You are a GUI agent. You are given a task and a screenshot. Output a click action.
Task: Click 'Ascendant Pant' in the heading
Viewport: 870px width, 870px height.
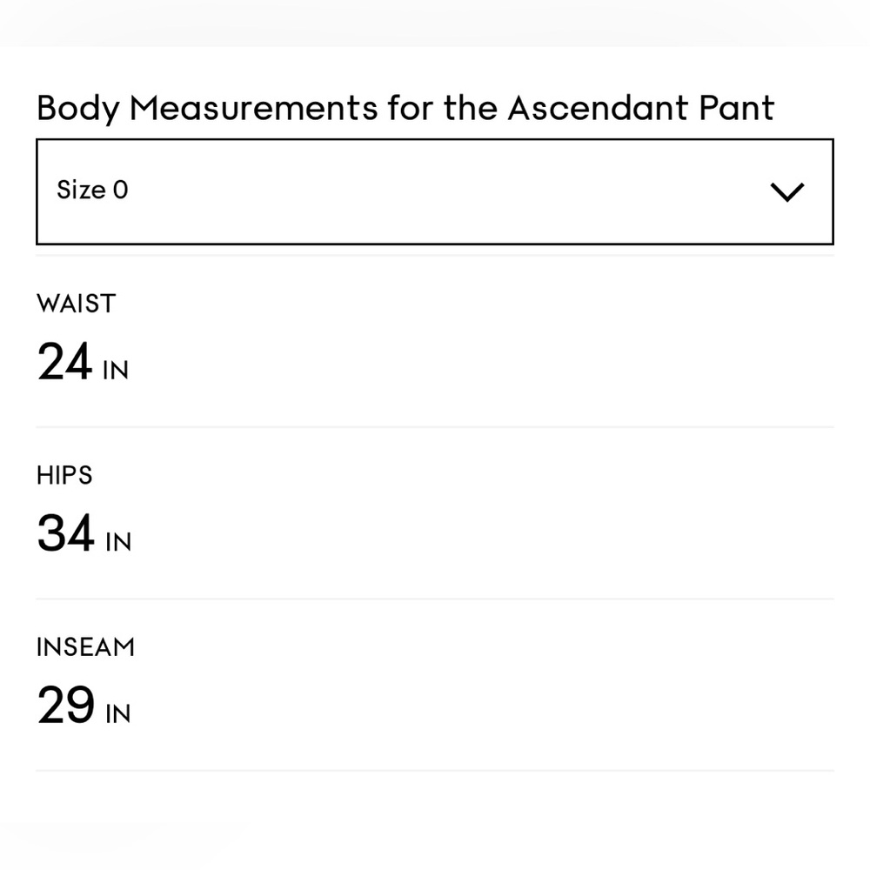coord(641,108)
